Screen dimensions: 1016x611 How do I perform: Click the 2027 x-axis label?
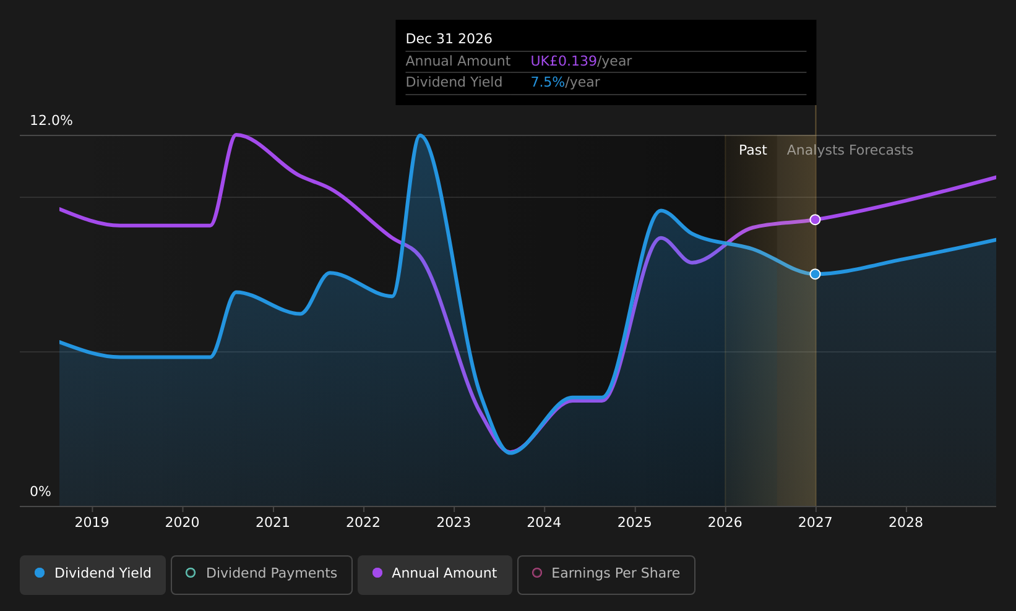(815, 523)
